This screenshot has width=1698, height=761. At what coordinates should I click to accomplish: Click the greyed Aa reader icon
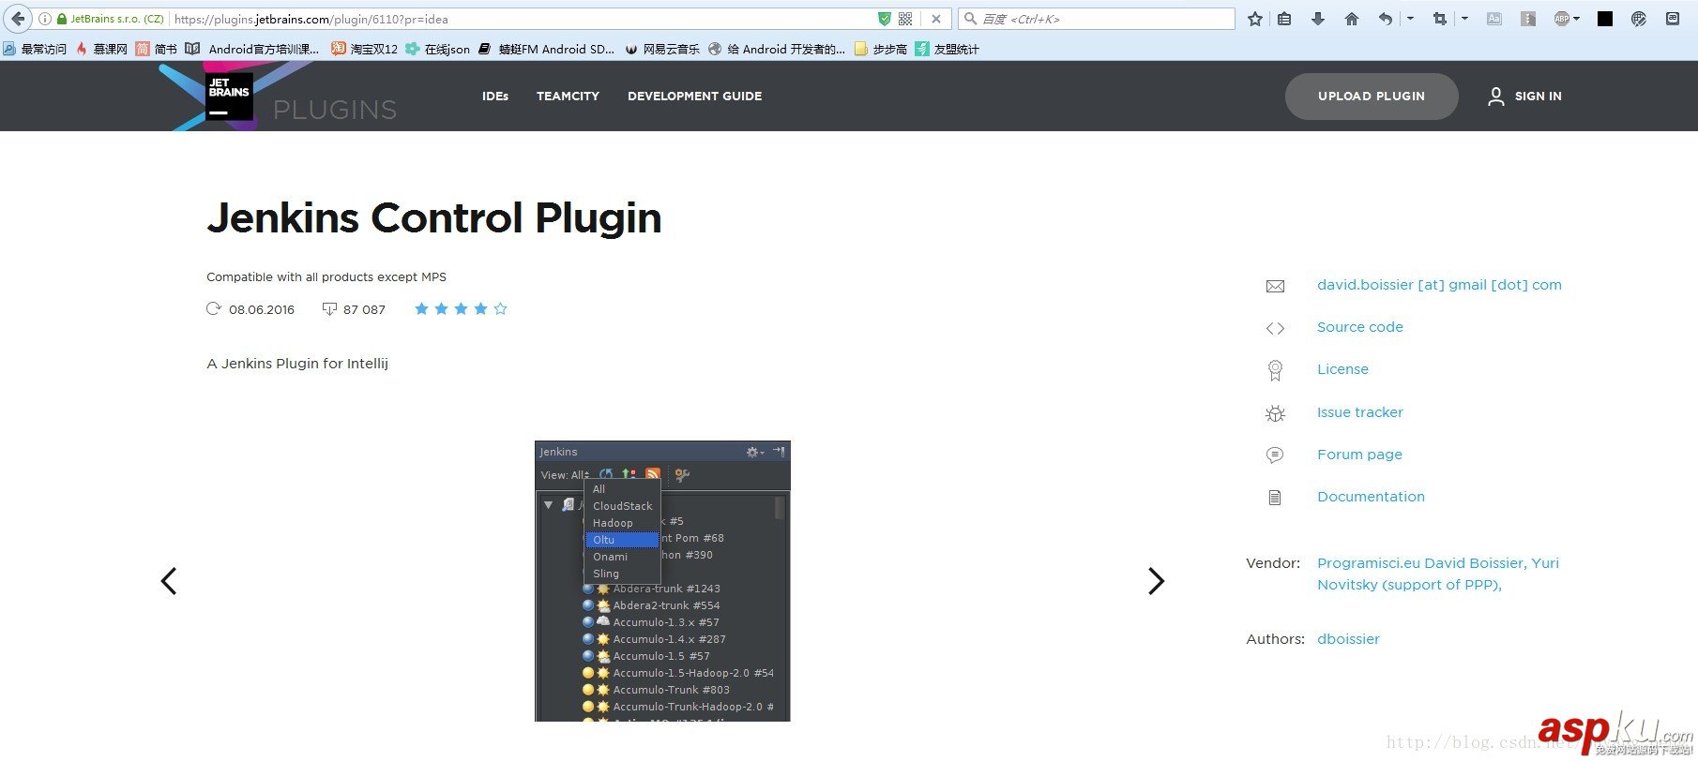1494,19
